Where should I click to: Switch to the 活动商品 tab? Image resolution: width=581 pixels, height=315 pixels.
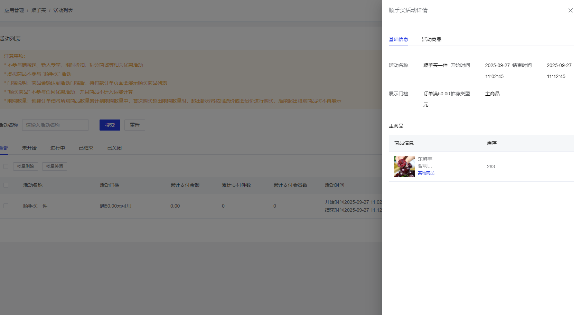[431, 39]
